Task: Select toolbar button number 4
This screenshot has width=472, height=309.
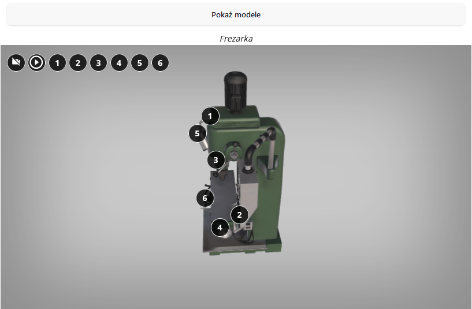Action: 119,62
